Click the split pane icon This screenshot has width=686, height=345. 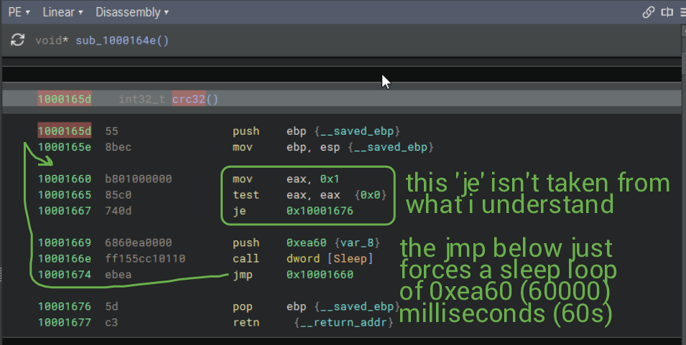tap(667, 12)
